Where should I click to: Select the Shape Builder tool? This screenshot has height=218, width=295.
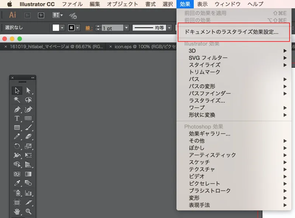[17, 164]
